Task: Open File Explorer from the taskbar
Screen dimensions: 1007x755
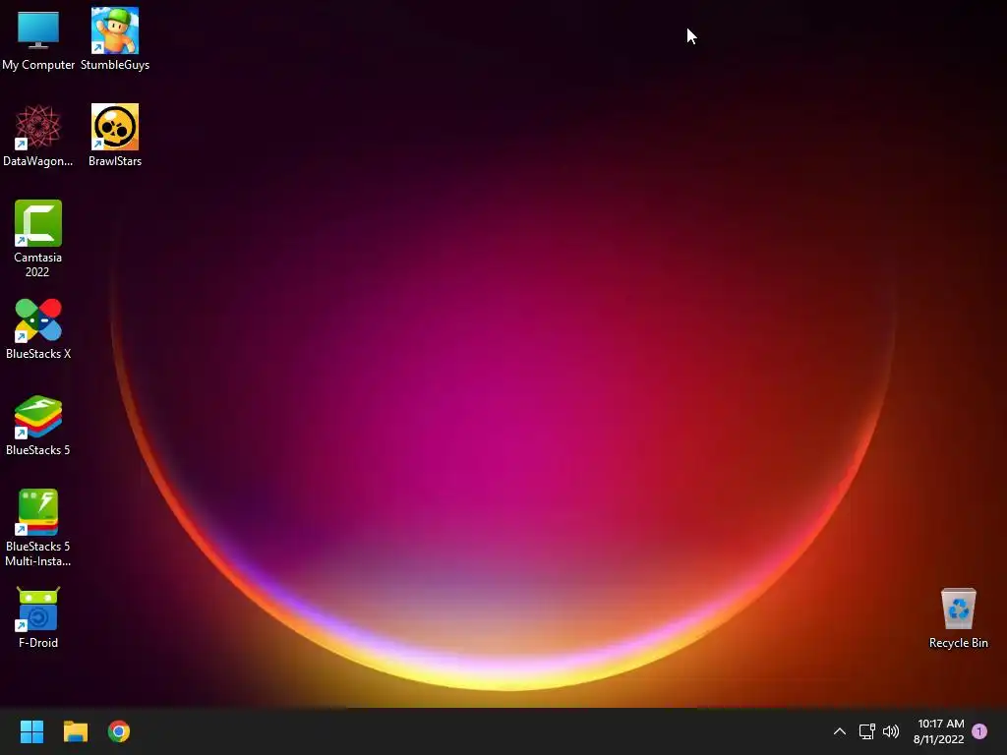Action: 75,731
